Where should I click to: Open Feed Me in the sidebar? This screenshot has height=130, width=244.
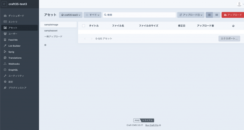click(x=20, y=40)
